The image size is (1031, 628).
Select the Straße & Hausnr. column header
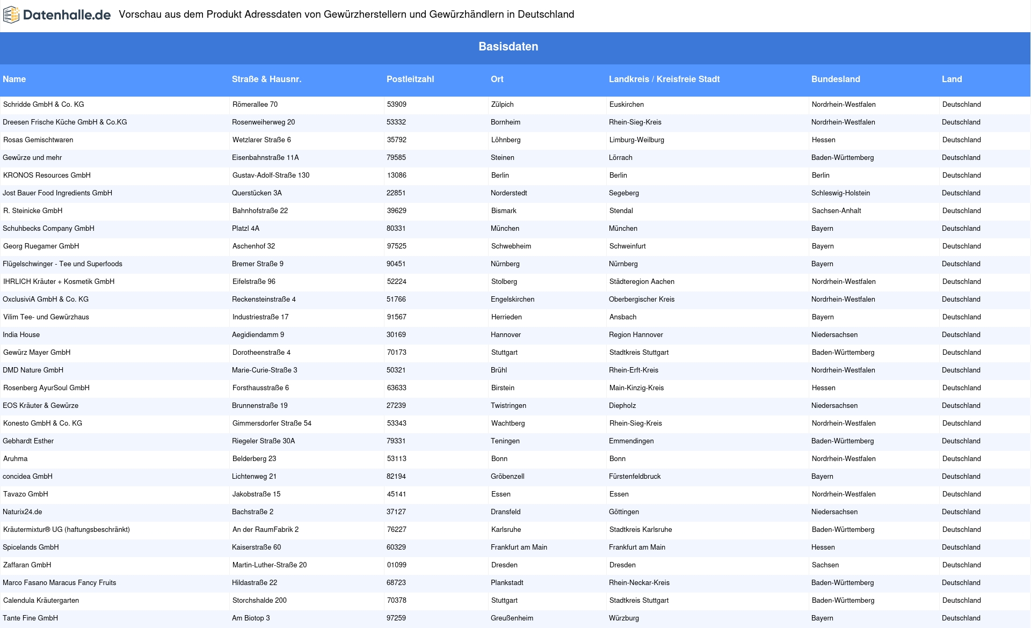pyautogui.click(x=266, y=79)
